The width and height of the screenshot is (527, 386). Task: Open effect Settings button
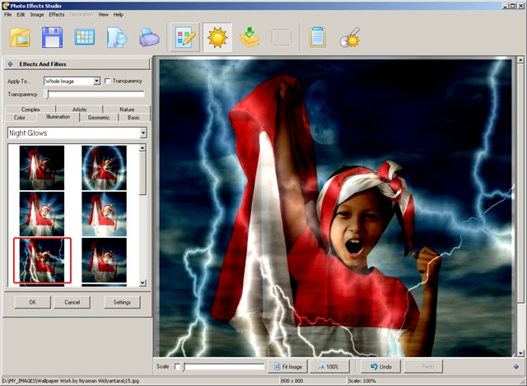coord(122,302)
